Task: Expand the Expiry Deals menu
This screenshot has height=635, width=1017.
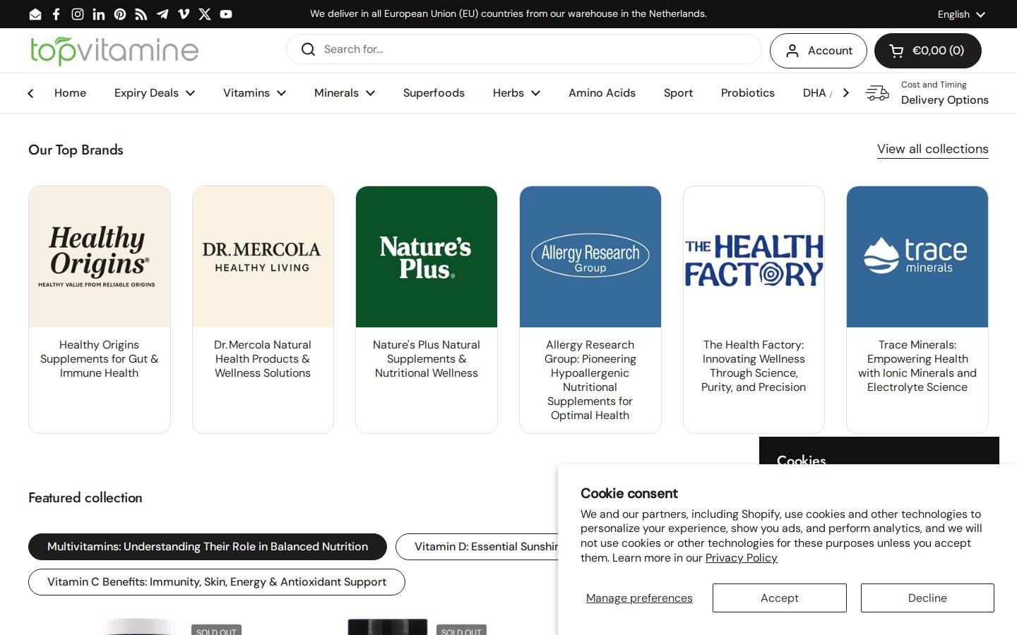Action: point(155,93)
